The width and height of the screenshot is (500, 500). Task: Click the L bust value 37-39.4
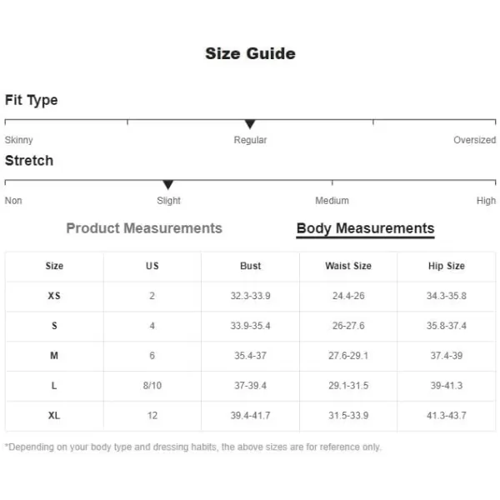coord(250,386)
